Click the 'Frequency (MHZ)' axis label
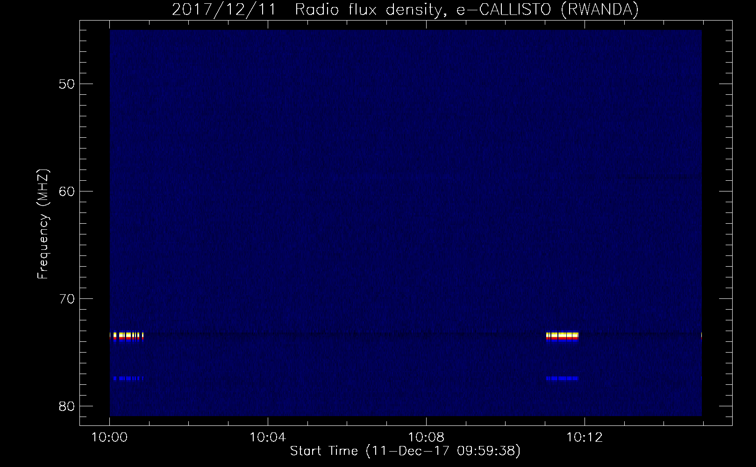The image size is (756, 467). [43, 224]
